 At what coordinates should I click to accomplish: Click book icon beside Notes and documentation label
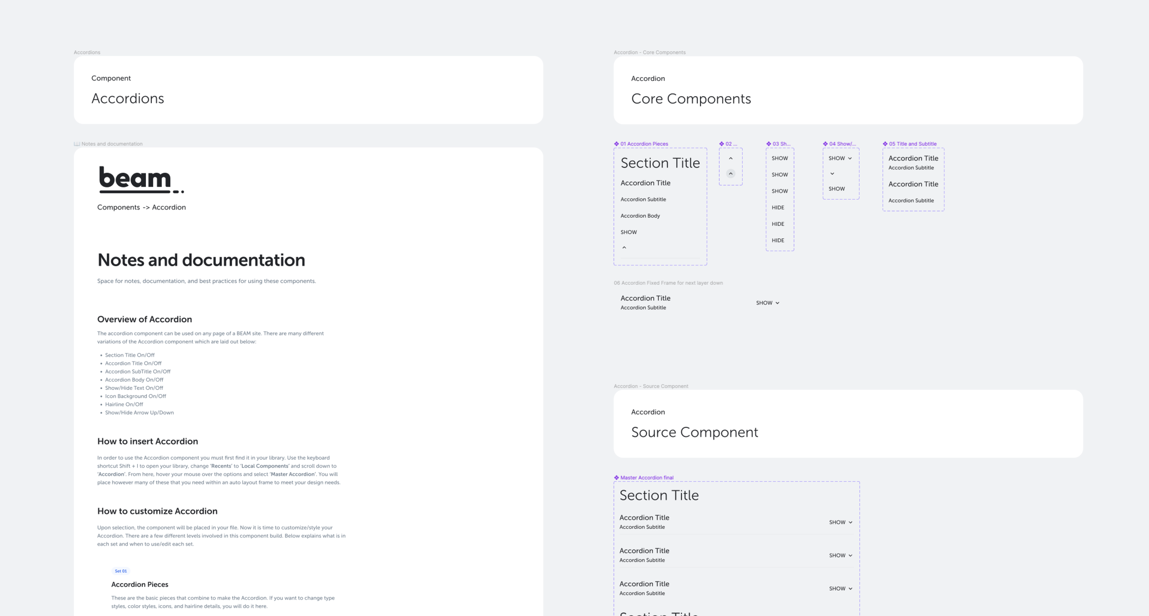tap(77, 144)
